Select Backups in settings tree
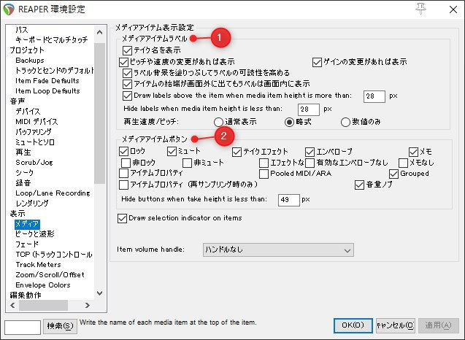The width and height of the screenshot is (465, 340). pos(30,60)
